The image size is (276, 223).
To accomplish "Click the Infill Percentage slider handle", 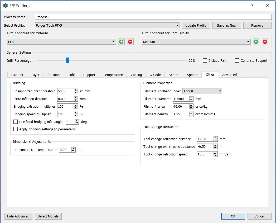I will [x=67, y=60].
